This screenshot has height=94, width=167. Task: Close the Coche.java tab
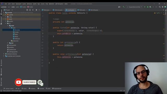[75, 10]
